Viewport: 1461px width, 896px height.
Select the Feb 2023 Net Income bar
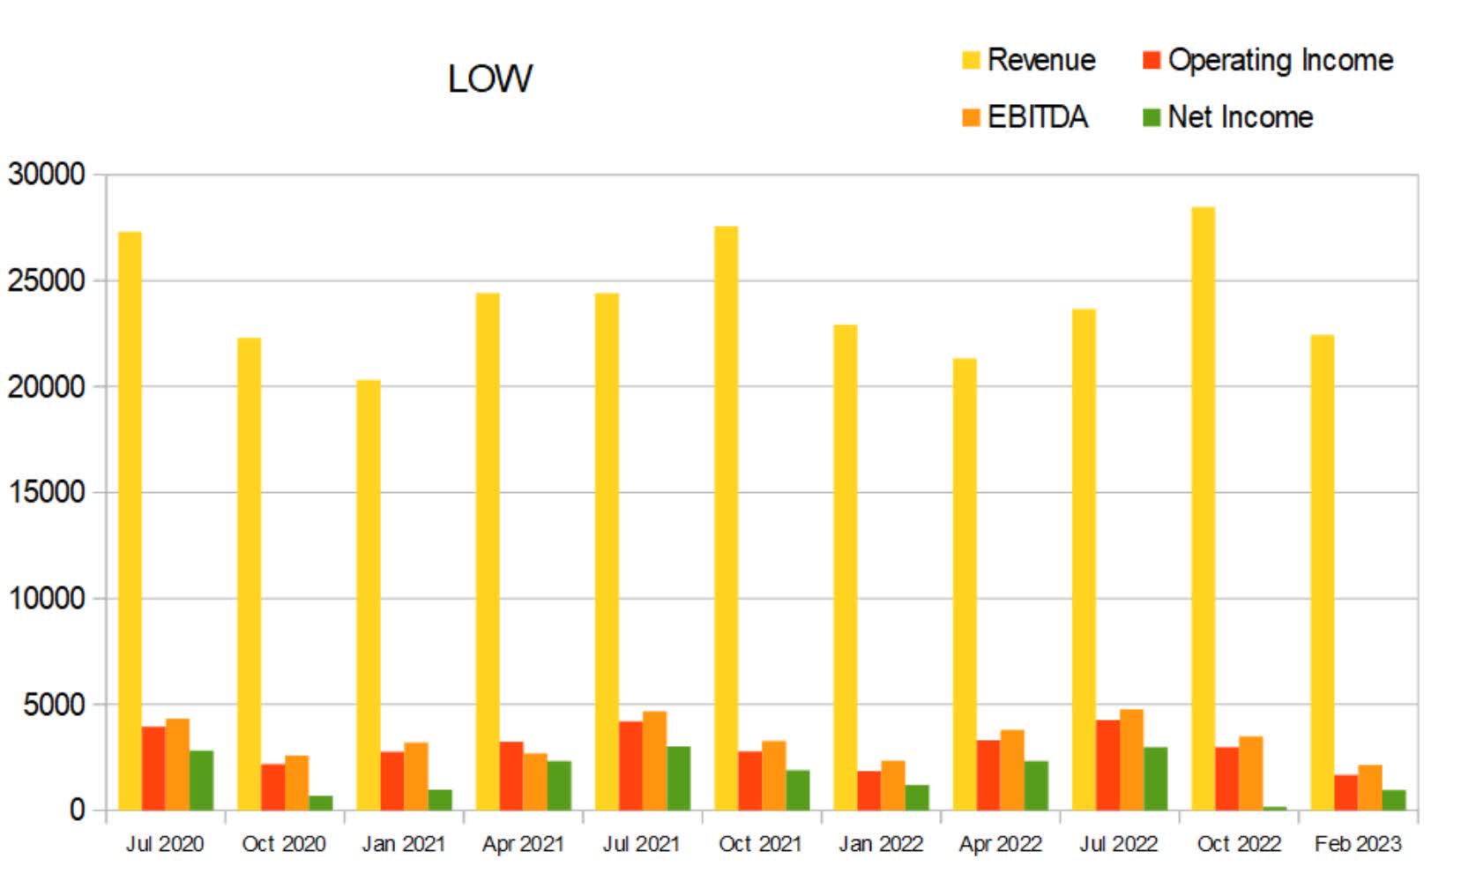pos(1394,801)
